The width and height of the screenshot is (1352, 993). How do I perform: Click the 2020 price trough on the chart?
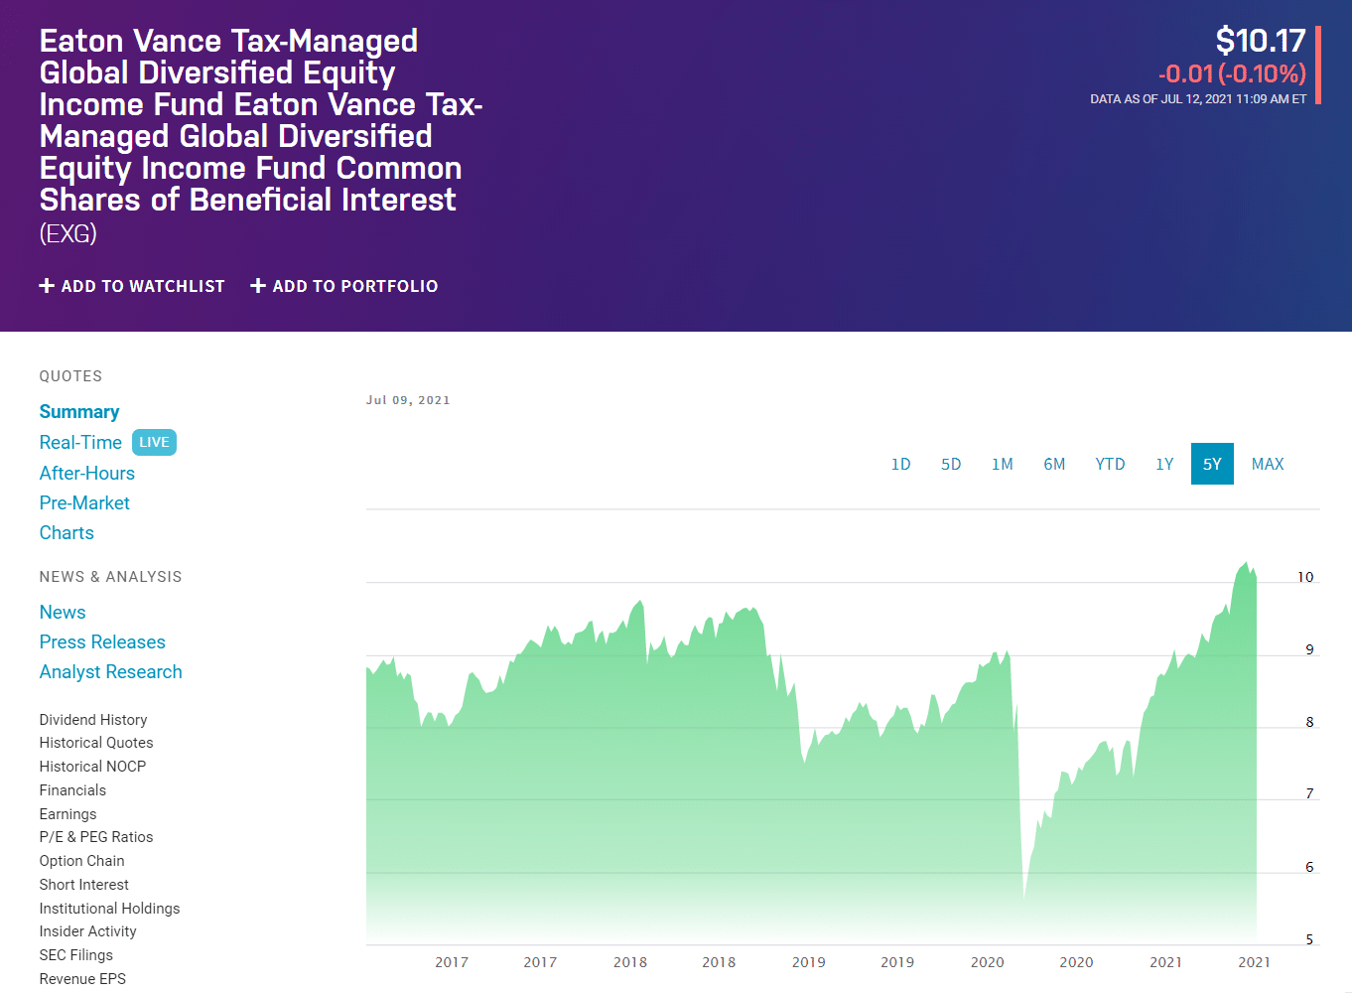pos(1024,897)
